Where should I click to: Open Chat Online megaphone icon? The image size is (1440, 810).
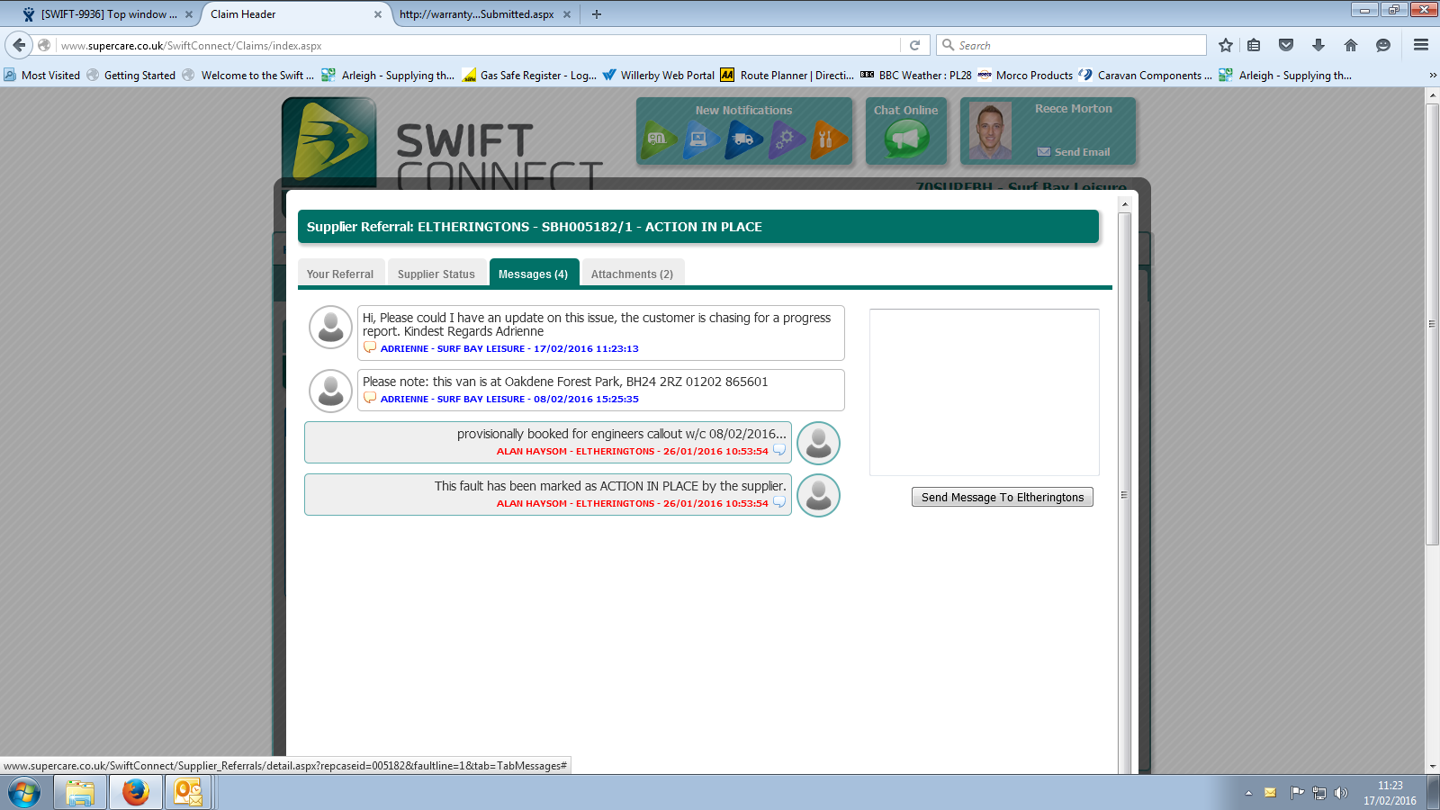point(906,139)
